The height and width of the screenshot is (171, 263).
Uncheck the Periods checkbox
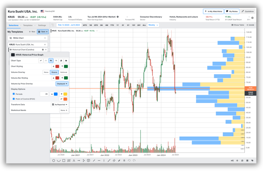point(14,94)
